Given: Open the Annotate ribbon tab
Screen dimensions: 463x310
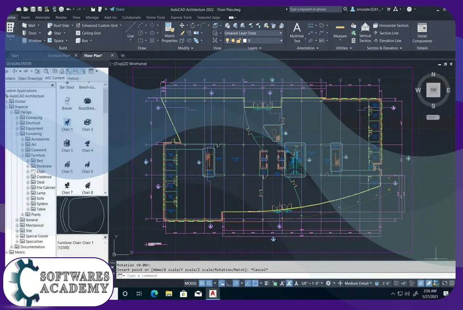Looking at the screenshot, I should tap(43, 18).
